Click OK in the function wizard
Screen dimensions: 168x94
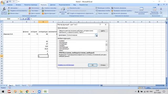click(93, 65)
